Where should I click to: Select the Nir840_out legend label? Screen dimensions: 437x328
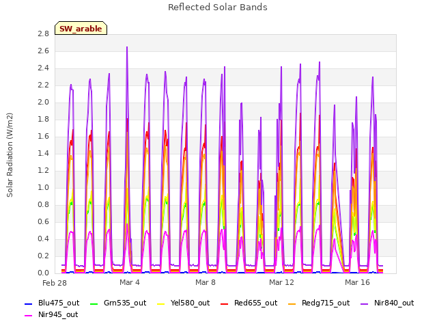click(394, 303)
